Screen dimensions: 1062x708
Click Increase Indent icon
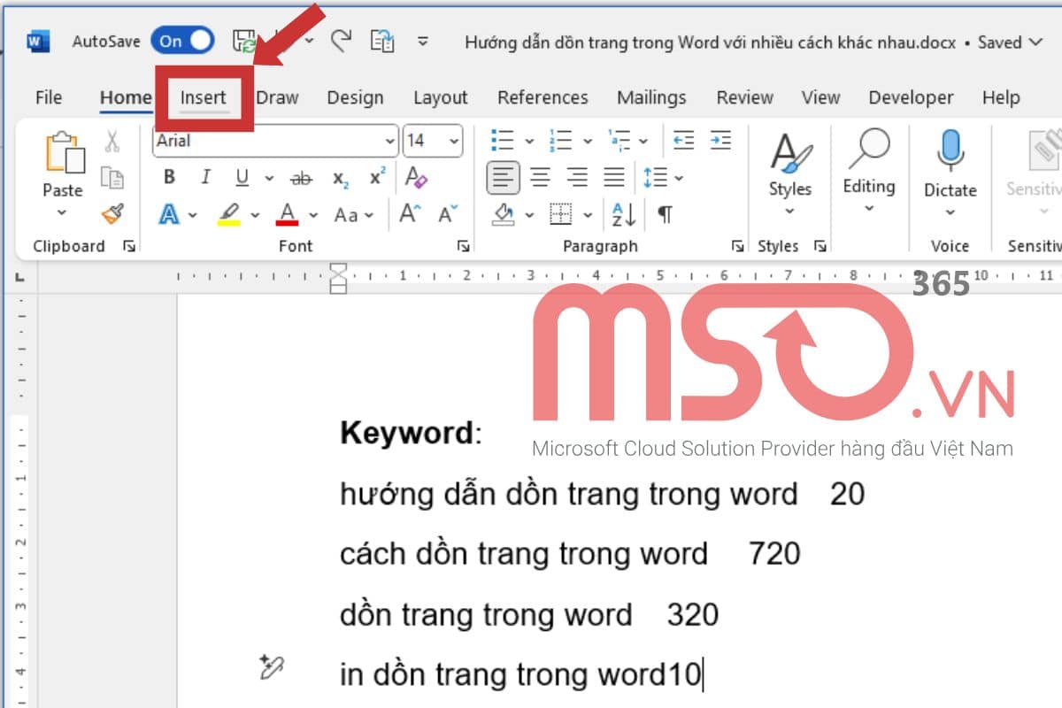(721, 140)
